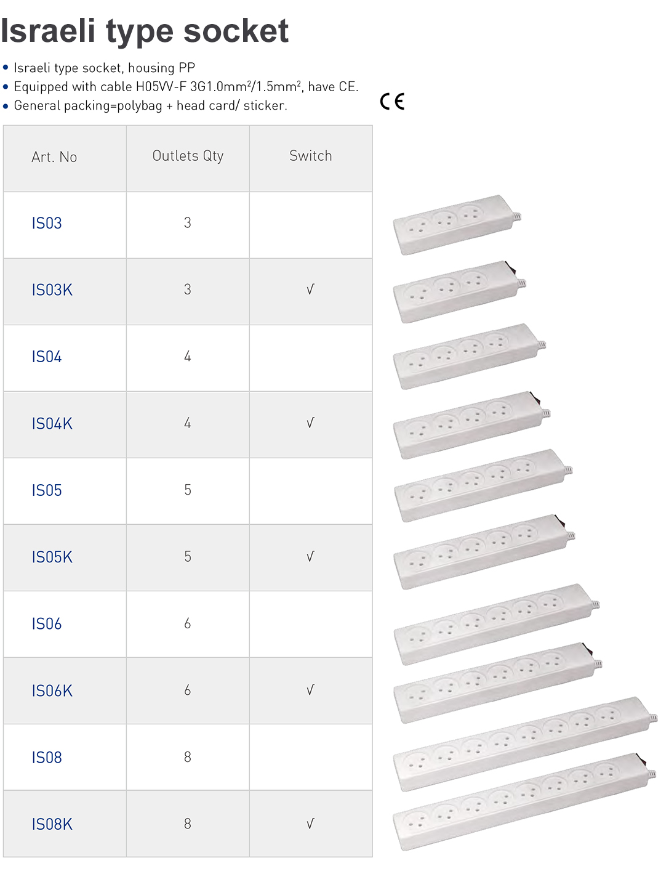Click the Art. No column header

click(54, 157)
